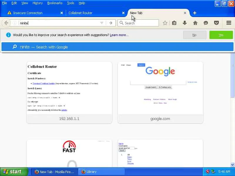Image resolution: width=235 pixels, height=176 pixels.
Task: Open the Hello chat smiley icon
Action: click(x=206, y=23)
